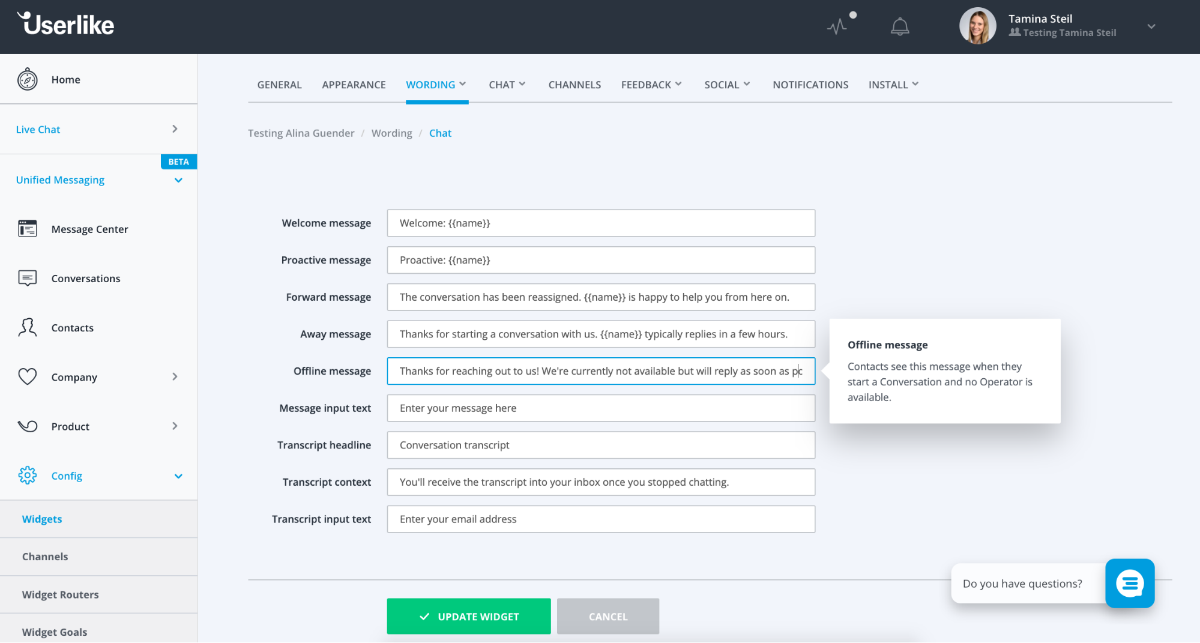Click the Contacts person icon
1200x643 pixels.
[x=28, y=327]
